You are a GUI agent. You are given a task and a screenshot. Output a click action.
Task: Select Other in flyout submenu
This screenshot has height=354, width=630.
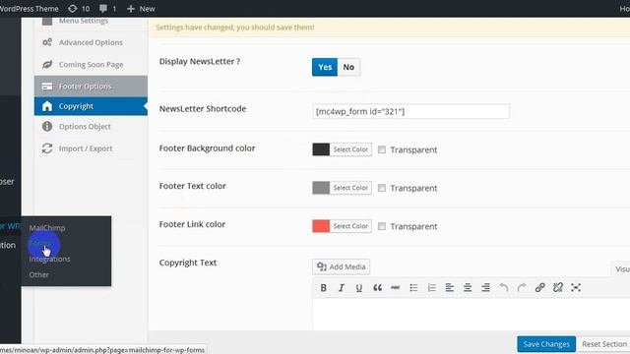click(39, 274)
